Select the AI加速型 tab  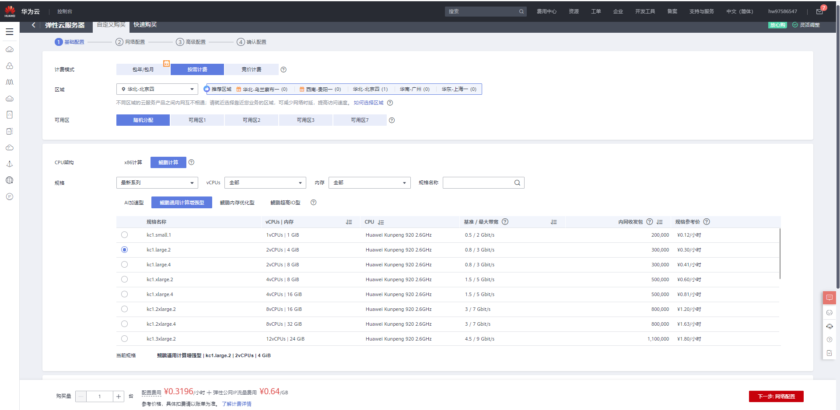point(134,203)
